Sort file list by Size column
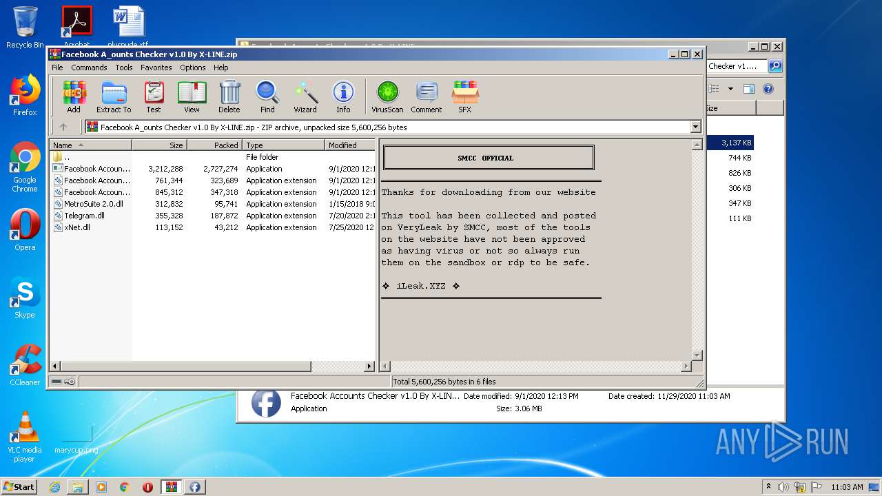The height and width of the screenshot is (496, 882). tap(159, 145)
